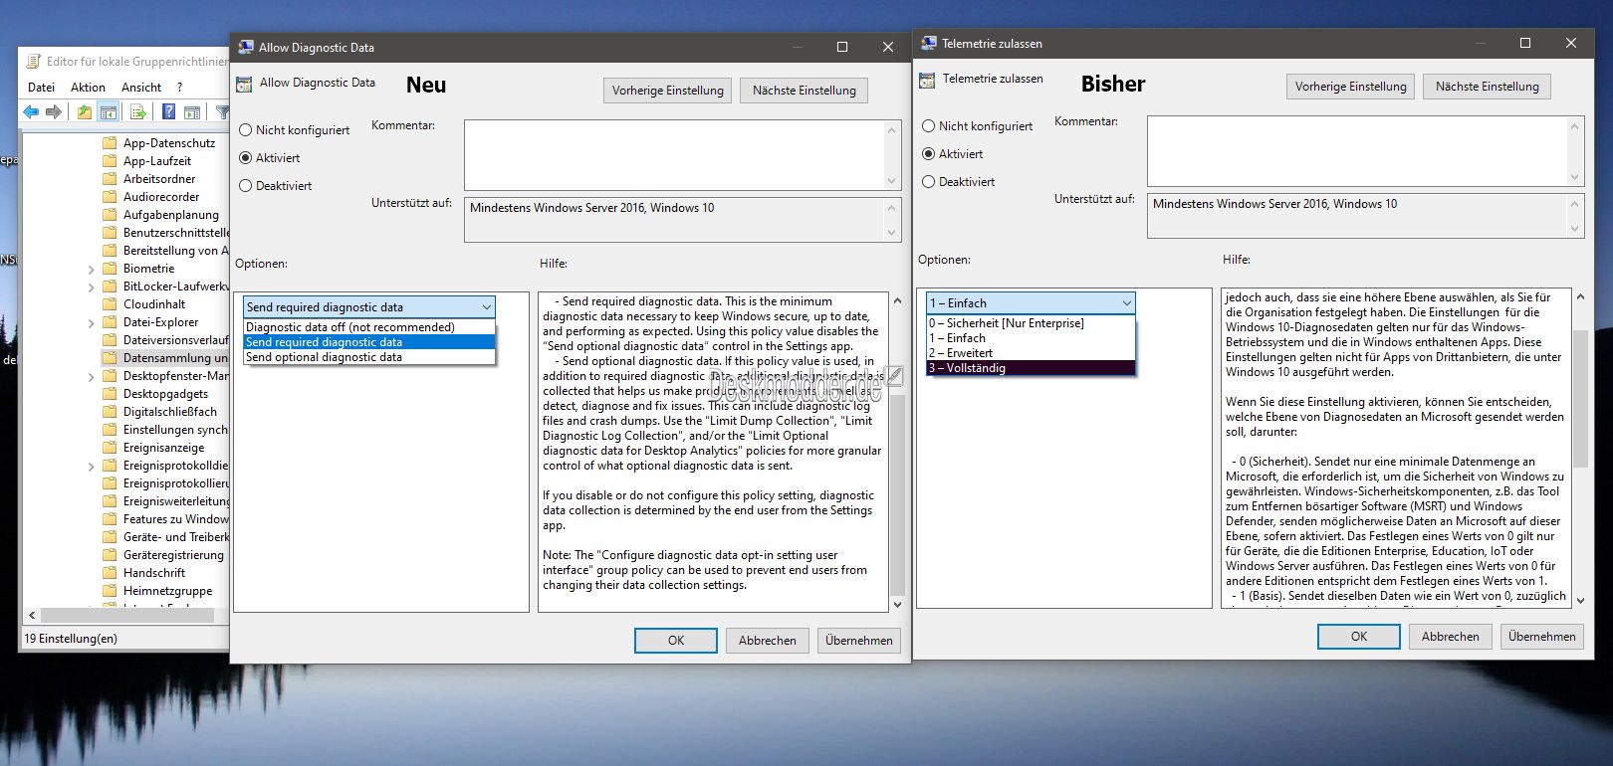Select the Geräteregistrierung tree entry

173,555
